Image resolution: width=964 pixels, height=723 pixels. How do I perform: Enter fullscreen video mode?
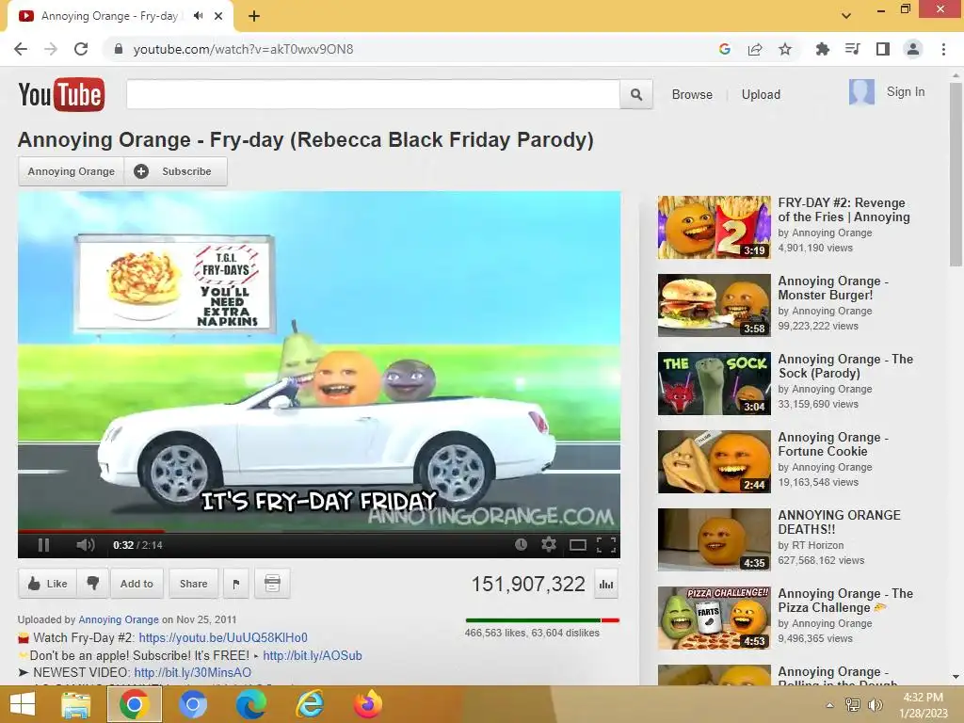tap(606, 545)
